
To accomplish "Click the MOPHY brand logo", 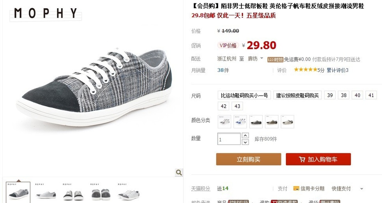I will (46, 14).
